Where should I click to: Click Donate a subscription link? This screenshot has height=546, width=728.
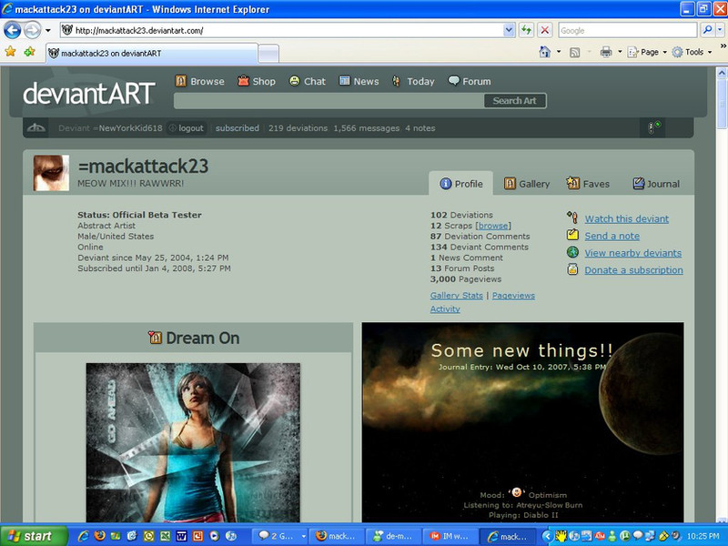(633, 270)
